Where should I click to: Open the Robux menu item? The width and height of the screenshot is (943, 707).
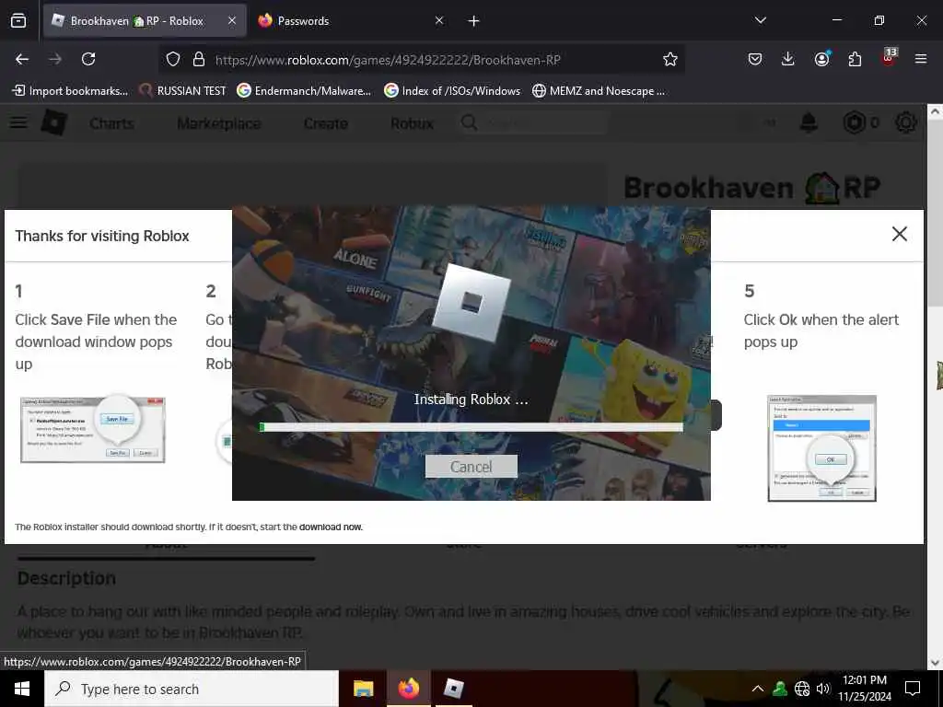click(x=412, y=124)
